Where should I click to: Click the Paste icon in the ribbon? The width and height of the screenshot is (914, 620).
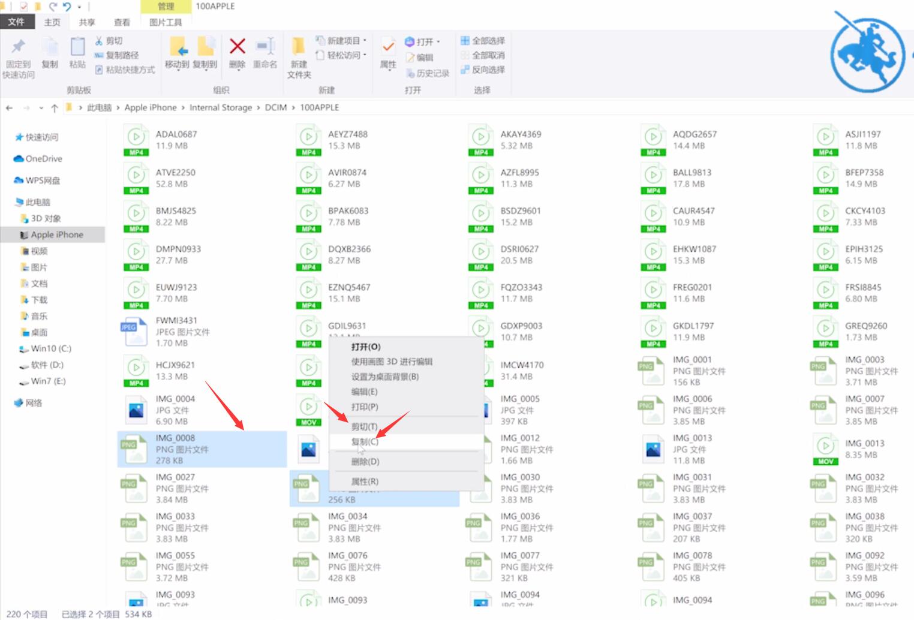pos(77,47)
